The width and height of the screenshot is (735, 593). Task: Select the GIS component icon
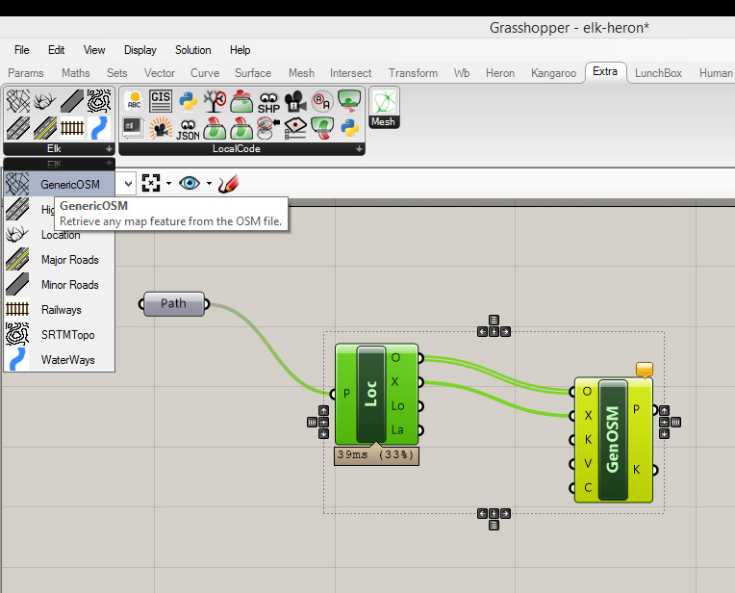pyautogui.click(x=161, y=101)
